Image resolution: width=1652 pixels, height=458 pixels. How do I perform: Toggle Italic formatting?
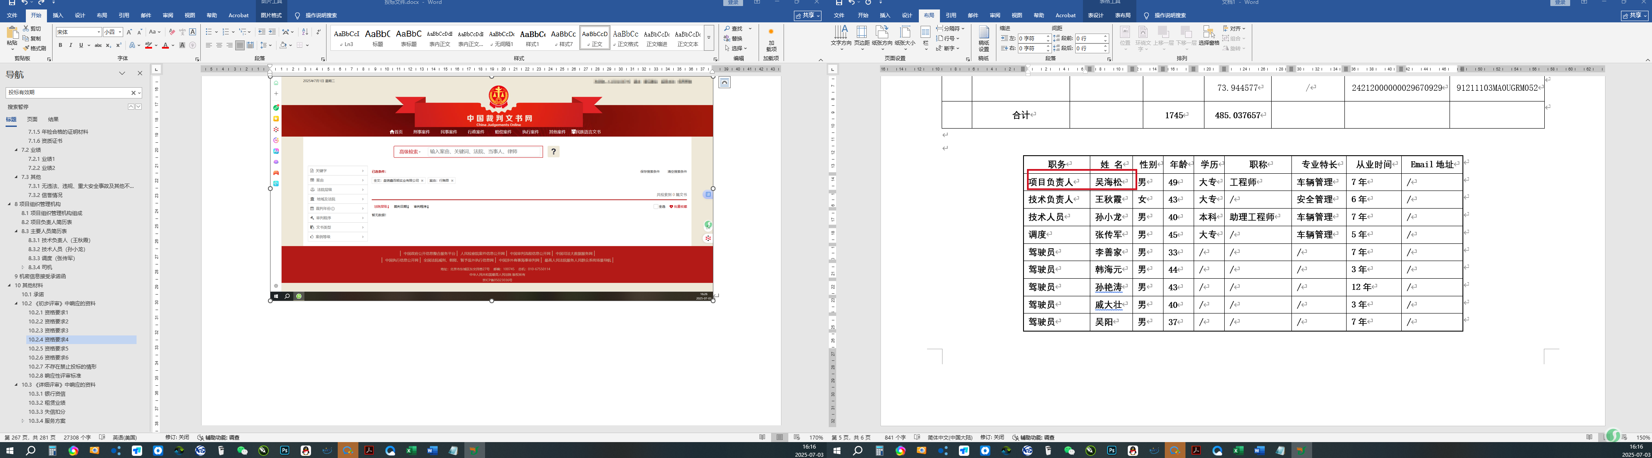click(x=71, y=46)
